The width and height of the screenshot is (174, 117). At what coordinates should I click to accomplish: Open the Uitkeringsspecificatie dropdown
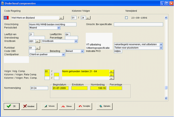coord(138,48)
